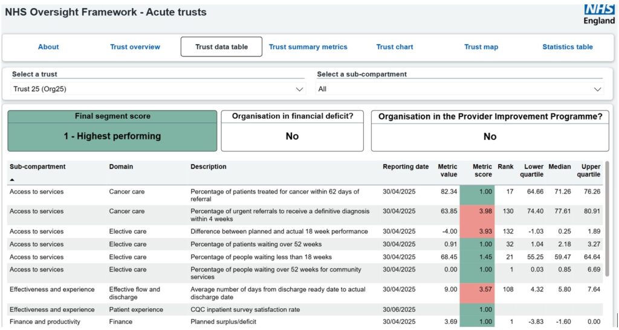Open Trust summary metrics tab
Image resolution: width=619 pixels, height=330 pixels.
pos(308,47)
